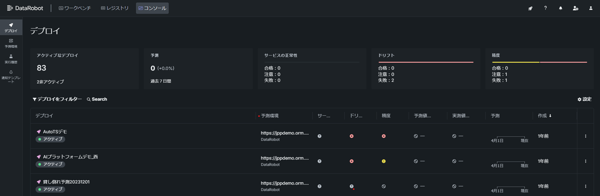Click yellow accuracy warning icon in AIプラットフォームデモ_西 row
Image resolution: width=600 pixels, height=196 pixels.
point(384,161)
